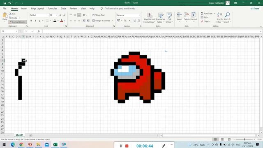Open the File tab

(x=5, y=8)
